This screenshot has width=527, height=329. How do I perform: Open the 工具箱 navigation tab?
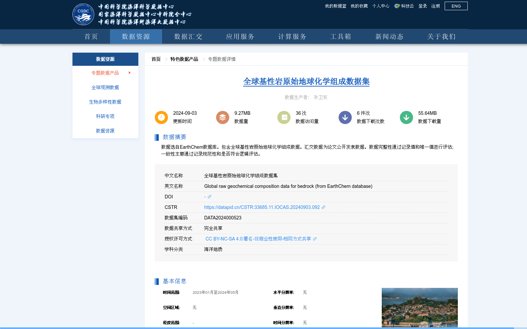coord(341,37)
